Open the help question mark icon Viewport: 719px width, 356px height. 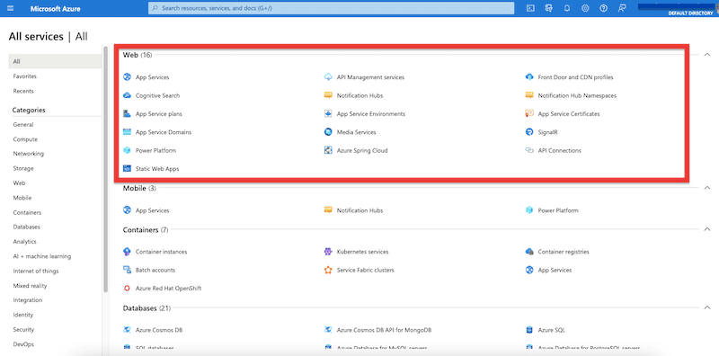[603, 8]
